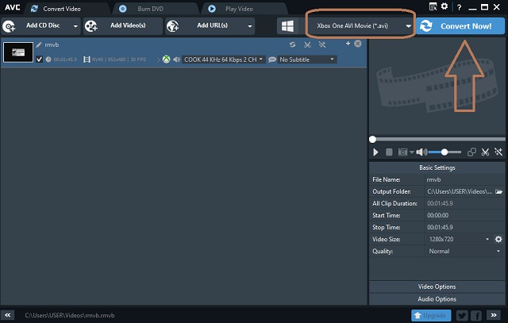Expand the snapshot options arrow
The image size is (508, 323).
pos(411,152)
